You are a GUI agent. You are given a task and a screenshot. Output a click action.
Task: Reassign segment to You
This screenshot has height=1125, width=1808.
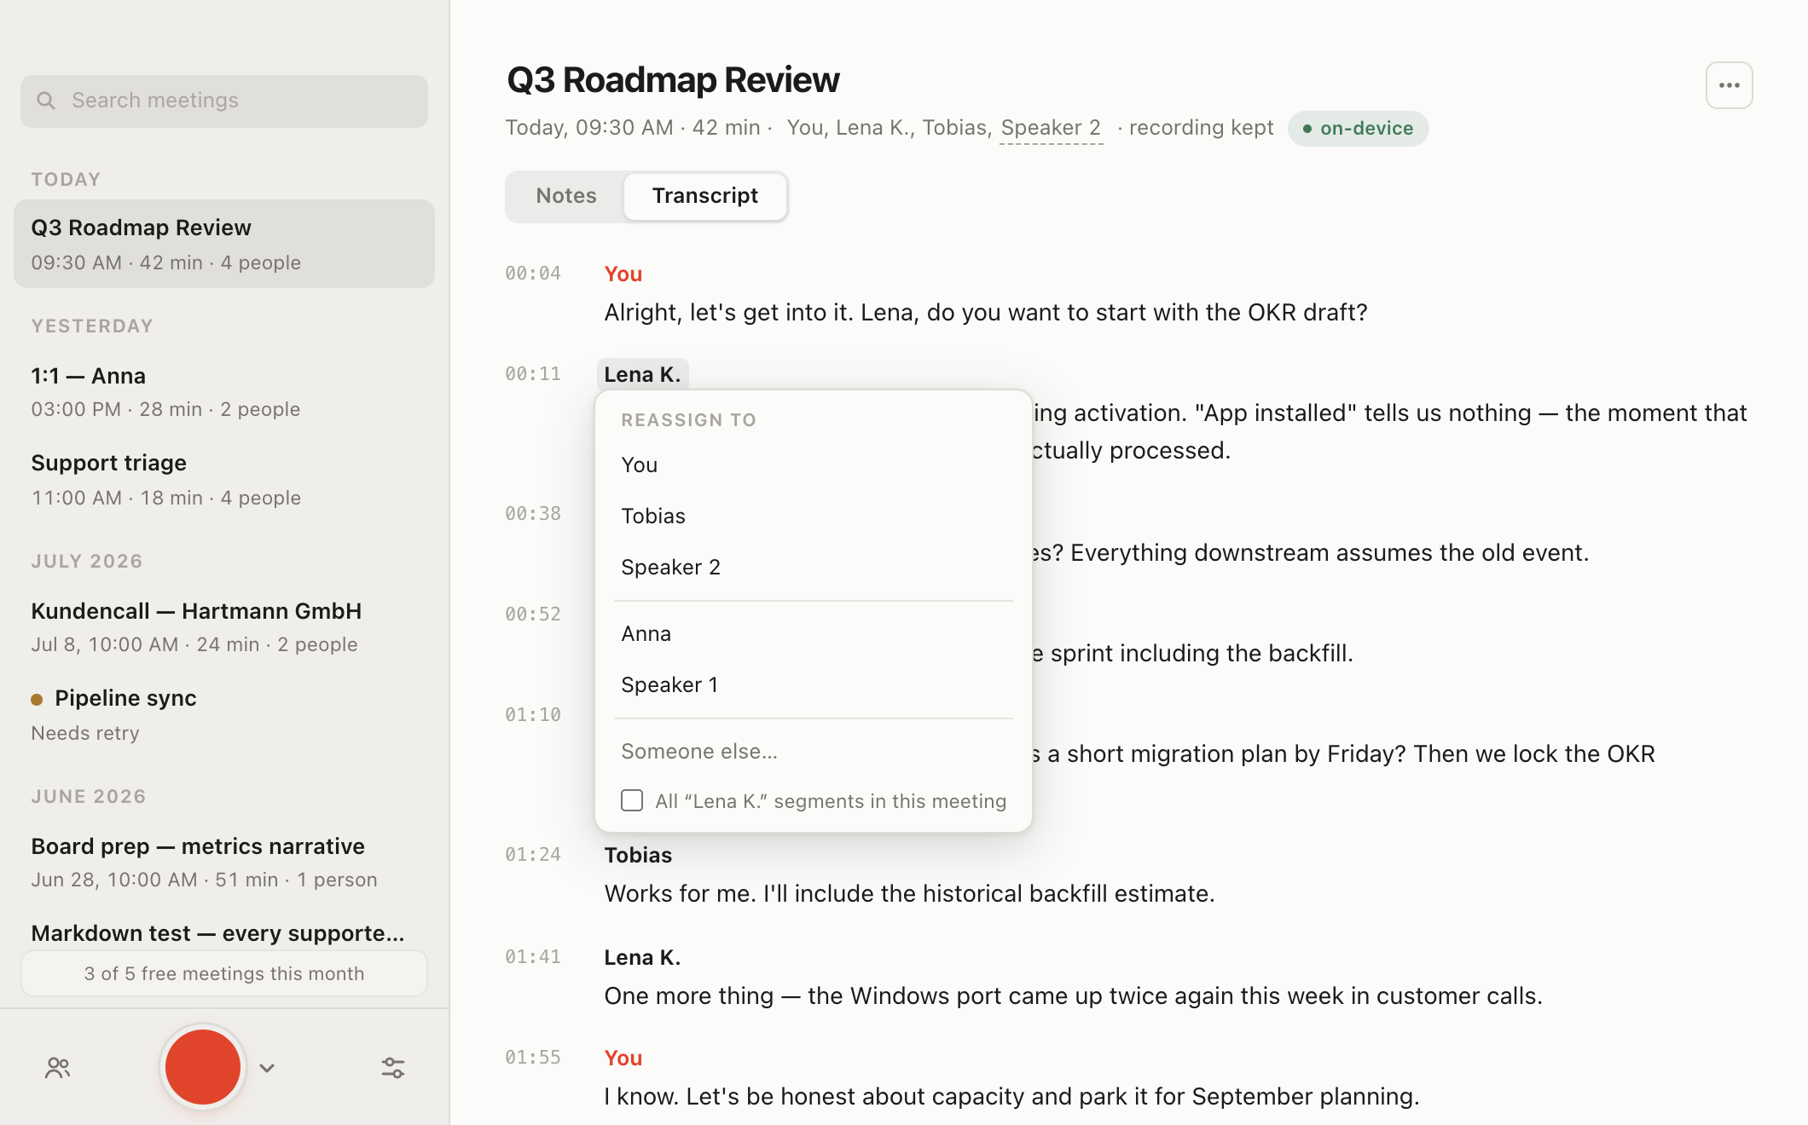pyautogui.click(x=813, y=465)
